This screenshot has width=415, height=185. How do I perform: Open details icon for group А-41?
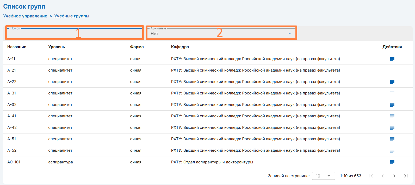coord(392,116)
